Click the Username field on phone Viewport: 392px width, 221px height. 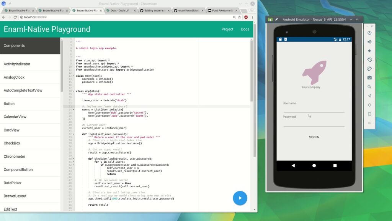314,109
